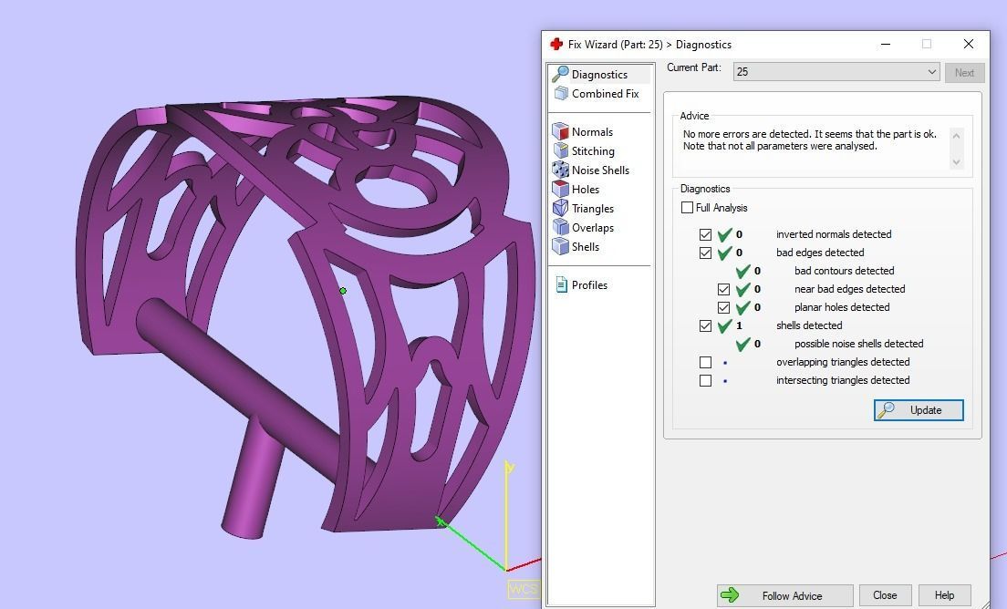Uncheck bad edges detected checkbox
This screenshot has width=1007, height=609.
click(x=705, y=253)
